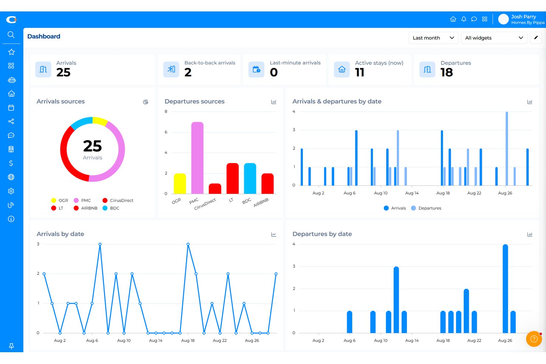This screenshot has height=364, width=546.
Task: Toggle the AIRBNB legend entry
Action: tap(86, 208)
